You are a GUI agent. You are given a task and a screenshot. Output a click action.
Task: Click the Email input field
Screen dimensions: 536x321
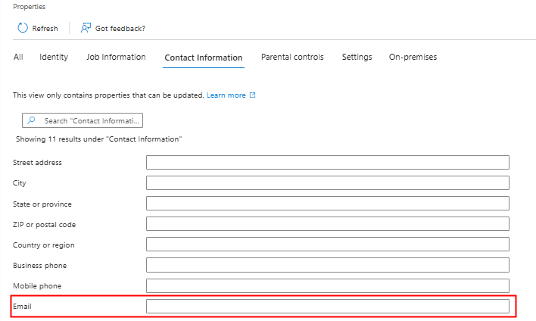(327, 307)
